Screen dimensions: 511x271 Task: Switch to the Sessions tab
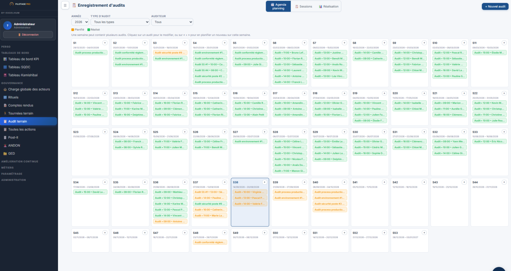(x=303, y=6)
